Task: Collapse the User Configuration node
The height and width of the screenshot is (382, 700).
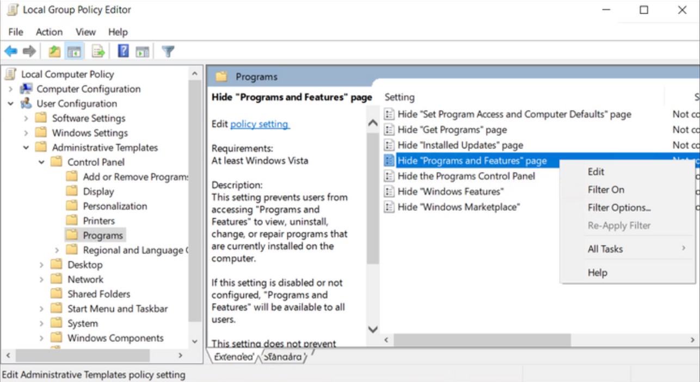Action: click(10, 104)
